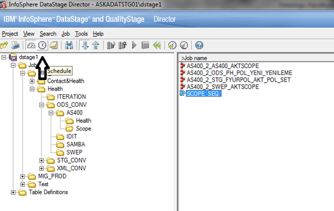Image resolution: width=334 pixels, height=211 pixels.
Task: Toggle Sort Ascending A-Z icon
Action: click(85, 45)
